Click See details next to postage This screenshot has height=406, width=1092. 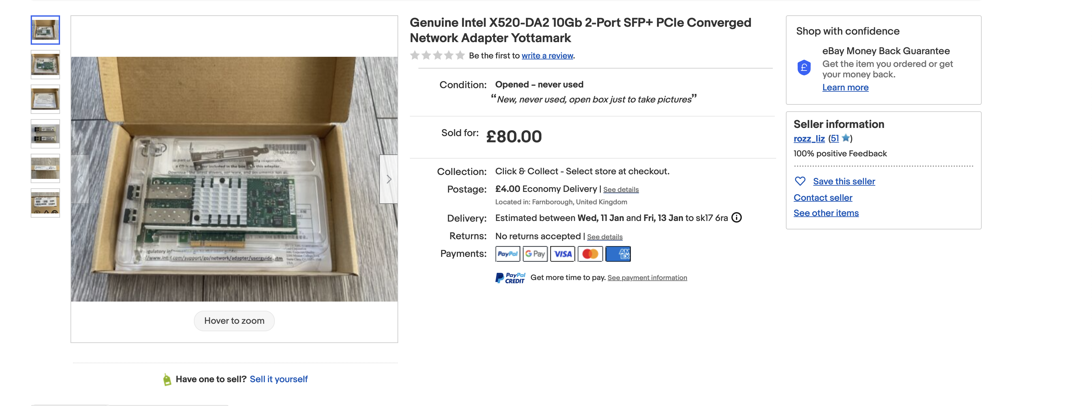[621, 189]
